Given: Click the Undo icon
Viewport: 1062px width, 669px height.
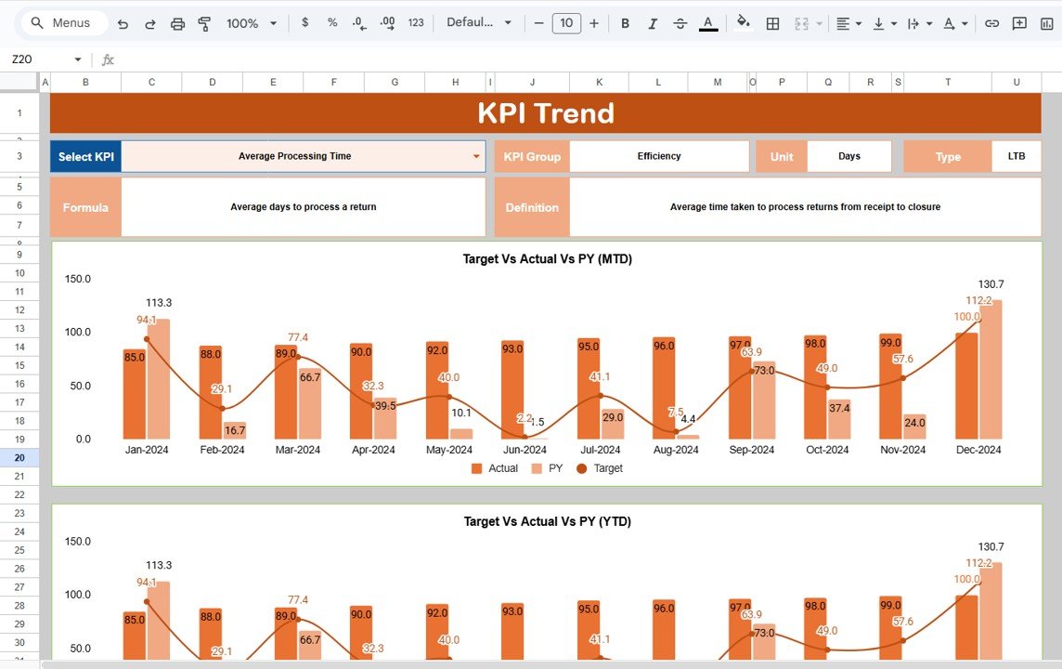Looking at the screenshot, I should pyautogui.click(x=123, y=23).
